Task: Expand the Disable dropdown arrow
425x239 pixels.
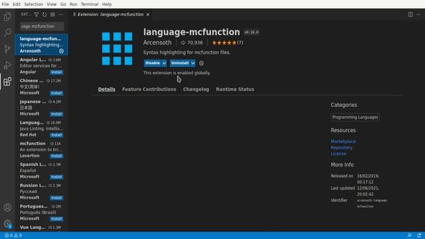Action: click(164, 63)
